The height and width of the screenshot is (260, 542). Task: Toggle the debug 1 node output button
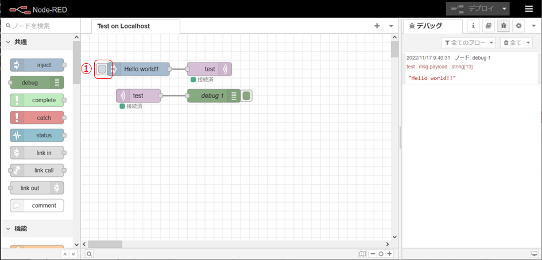[x=246, y=96]
